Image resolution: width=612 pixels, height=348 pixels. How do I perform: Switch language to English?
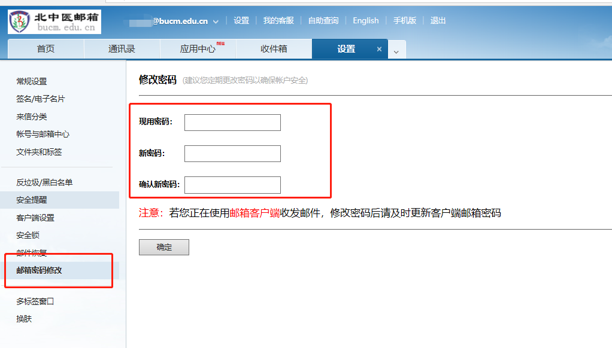(x=365, y=20)
